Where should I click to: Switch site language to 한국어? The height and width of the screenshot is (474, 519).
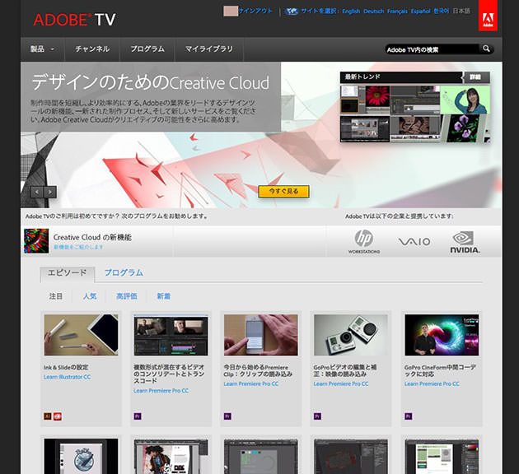pos(442,12)
